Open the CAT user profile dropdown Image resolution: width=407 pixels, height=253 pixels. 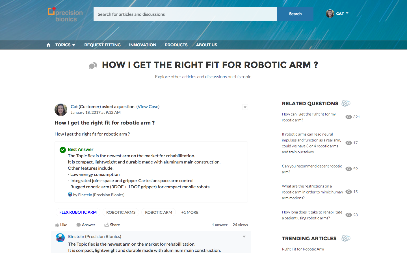coord(337,14)
